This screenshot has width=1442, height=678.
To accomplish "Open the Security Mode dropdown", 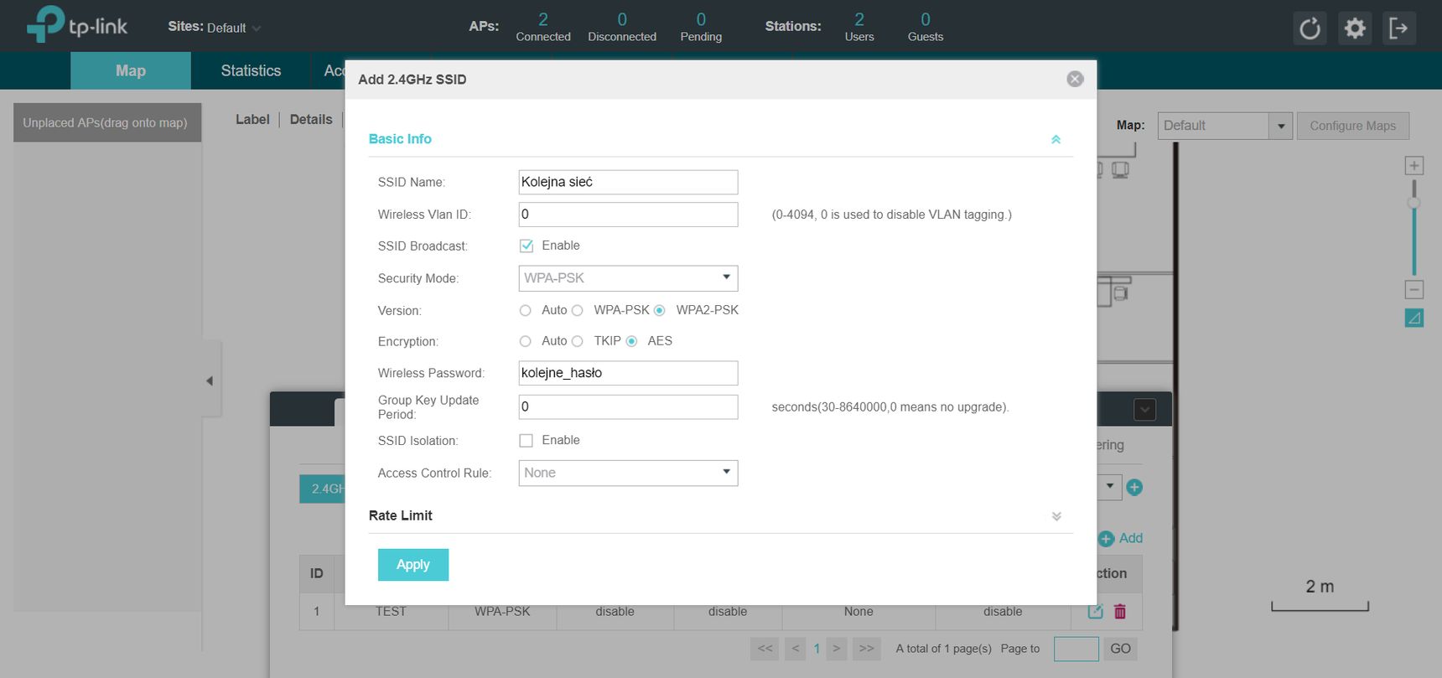I will coord(628,278).
